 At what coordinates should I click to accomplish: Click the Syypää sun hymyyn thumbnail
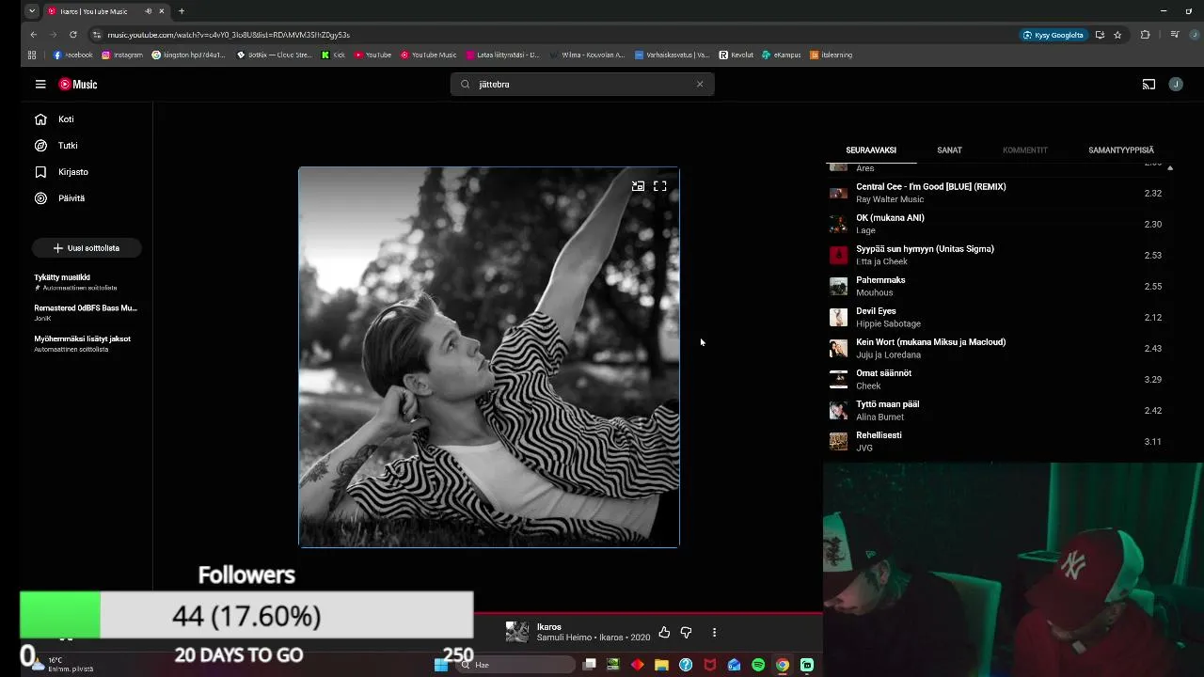tap(838, 255)
